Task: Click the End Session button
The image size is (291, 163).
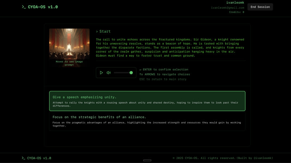Action: pos(260,7)
